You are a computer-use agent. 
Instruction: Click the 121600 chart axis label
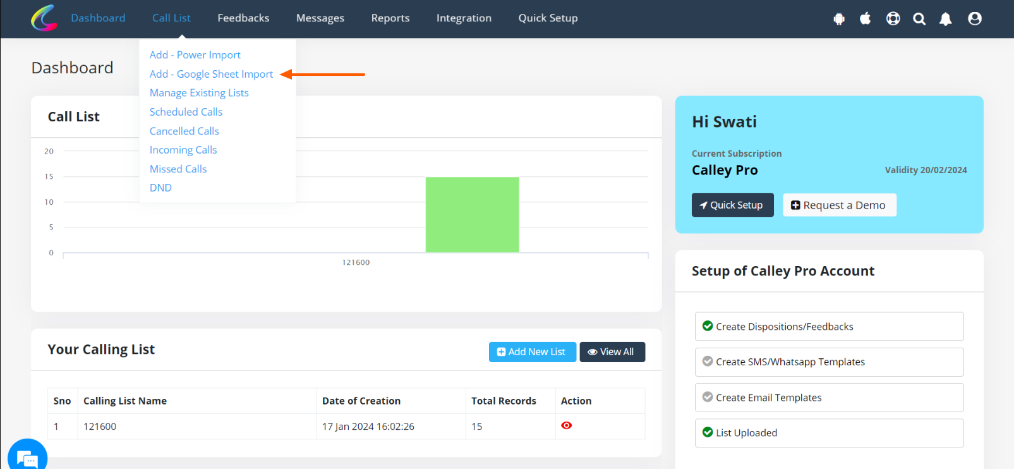tap(356, 262)
